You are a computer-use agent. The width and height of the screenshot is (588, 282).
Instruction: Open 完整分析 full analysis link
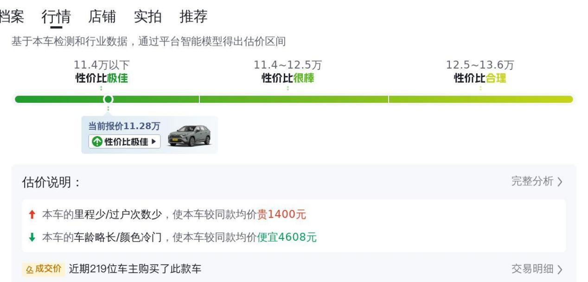(532, 182)
